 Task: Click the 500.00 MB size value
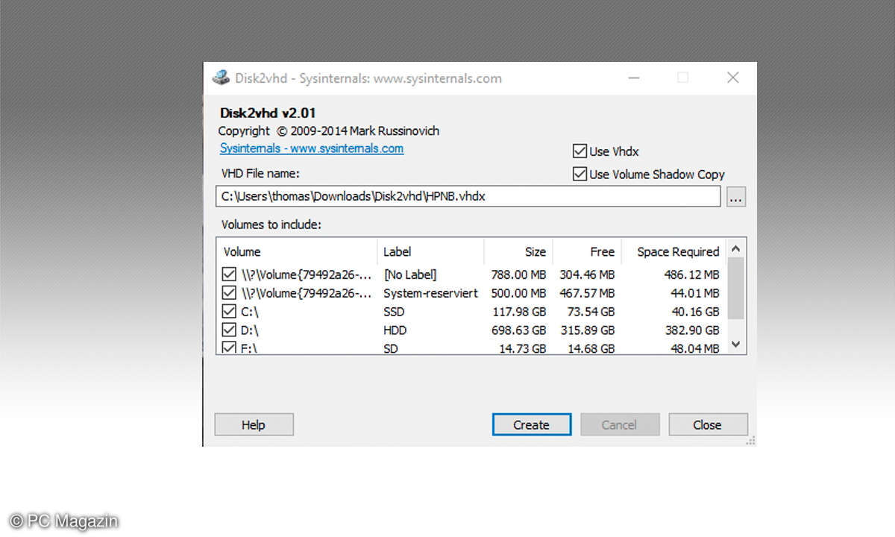[519, 293]
